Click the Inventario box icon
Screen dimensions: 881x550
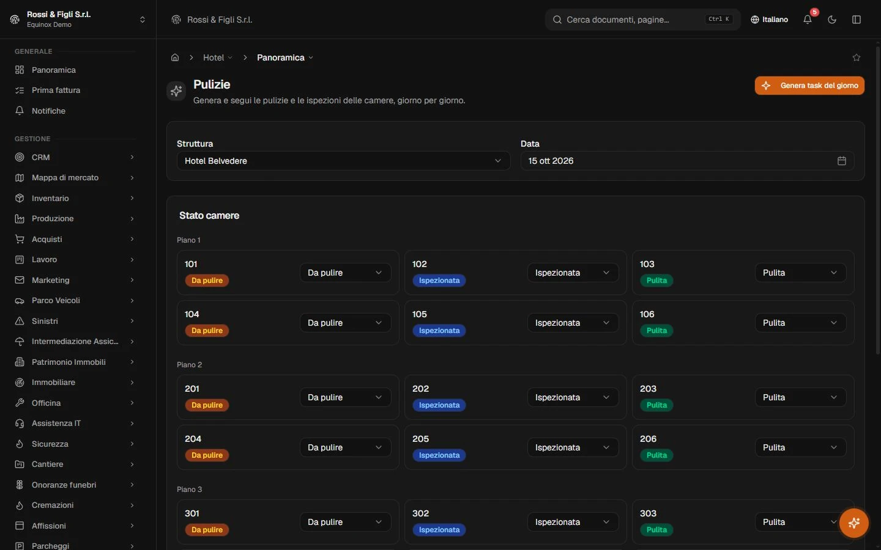click(x=20, y=198)
